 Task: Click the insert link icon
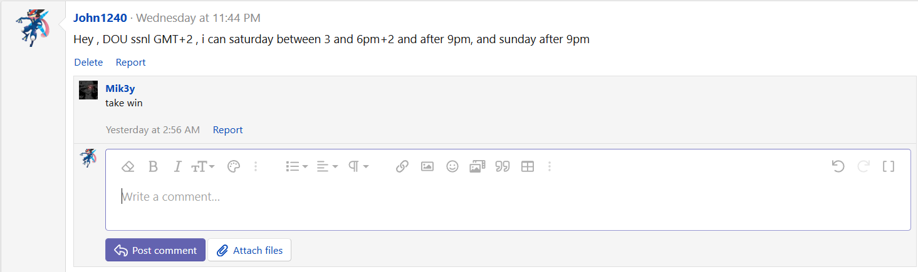click(402, 166)
